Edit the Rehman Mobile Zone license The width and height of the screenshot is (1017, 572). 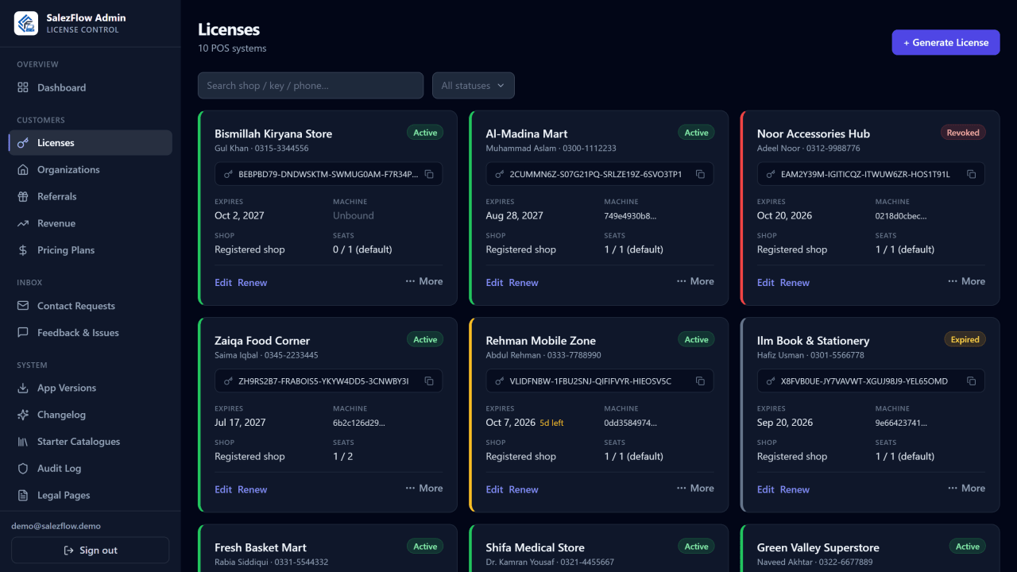click(x=494, y=490)
